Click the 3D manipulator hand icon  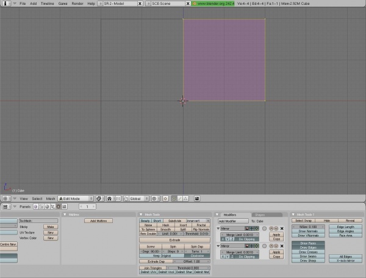(126, 199)
